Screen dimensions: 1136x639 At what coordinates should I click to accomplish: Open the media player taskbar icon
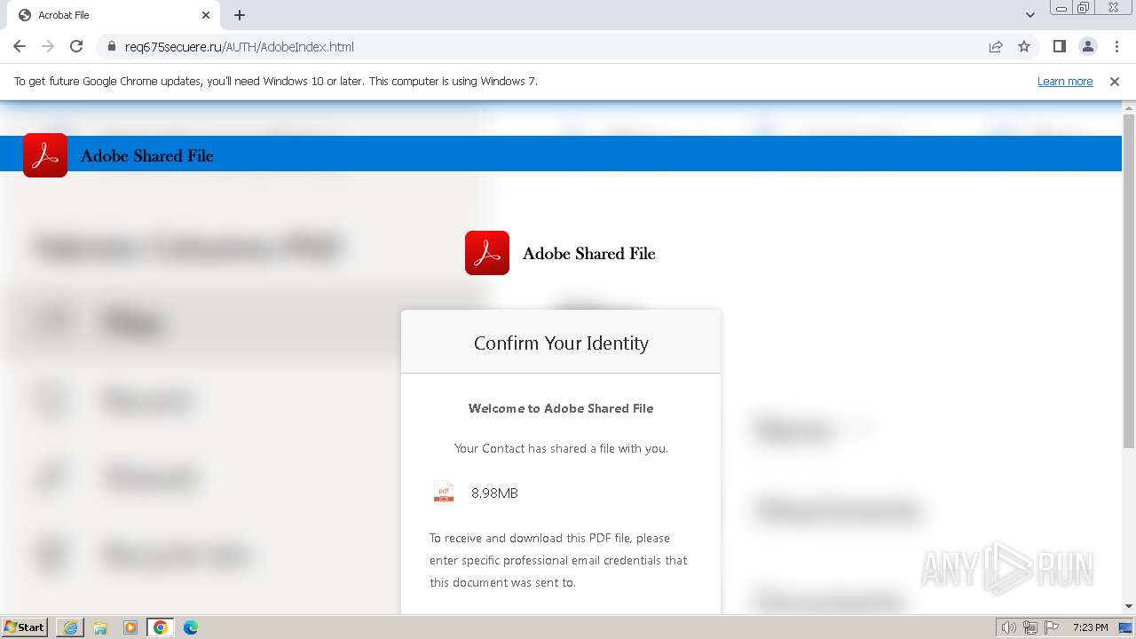pos(130,627)
